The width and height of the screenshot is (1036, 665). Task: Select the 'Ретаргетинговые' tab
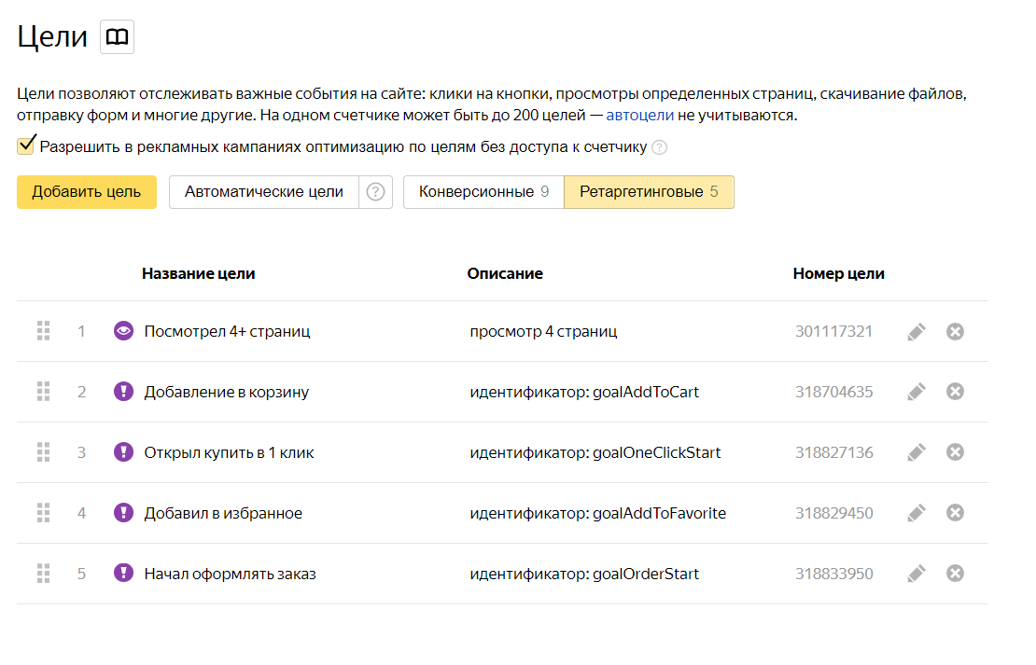(x=649, y=192)
